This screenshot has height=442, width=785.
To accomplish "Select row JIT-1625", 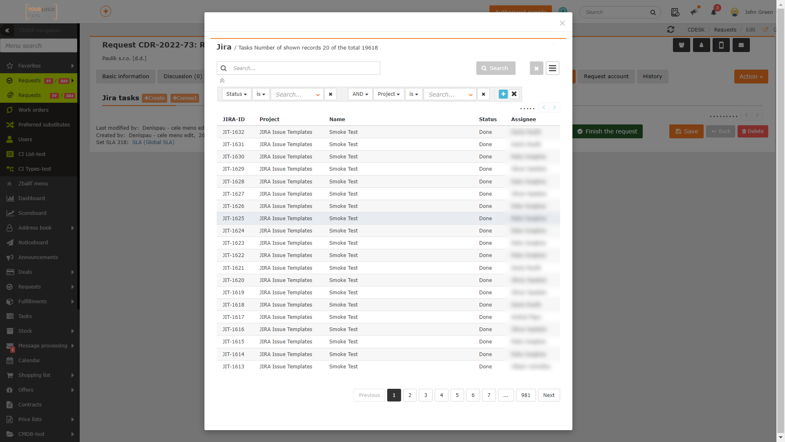I will (388, 219).
